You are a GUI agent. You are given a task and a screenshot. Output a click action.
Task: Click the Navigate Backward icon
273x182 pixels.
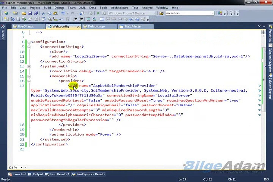(x=82, y=13)
